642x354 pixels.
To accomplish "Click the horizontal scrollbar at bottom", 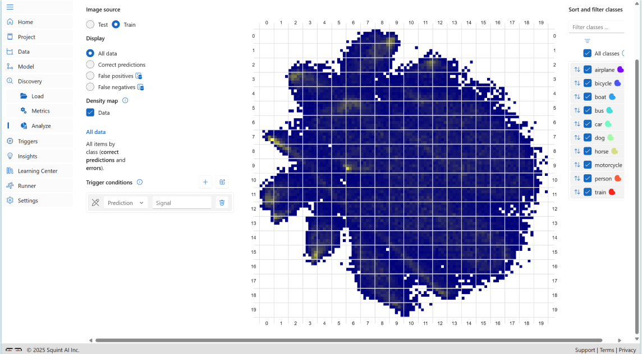I will point(348,340).
